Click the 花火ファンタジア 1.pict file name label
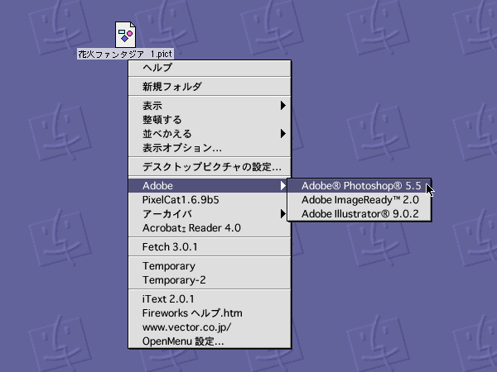Screen dimensions: 497x372 coord(125,54)
